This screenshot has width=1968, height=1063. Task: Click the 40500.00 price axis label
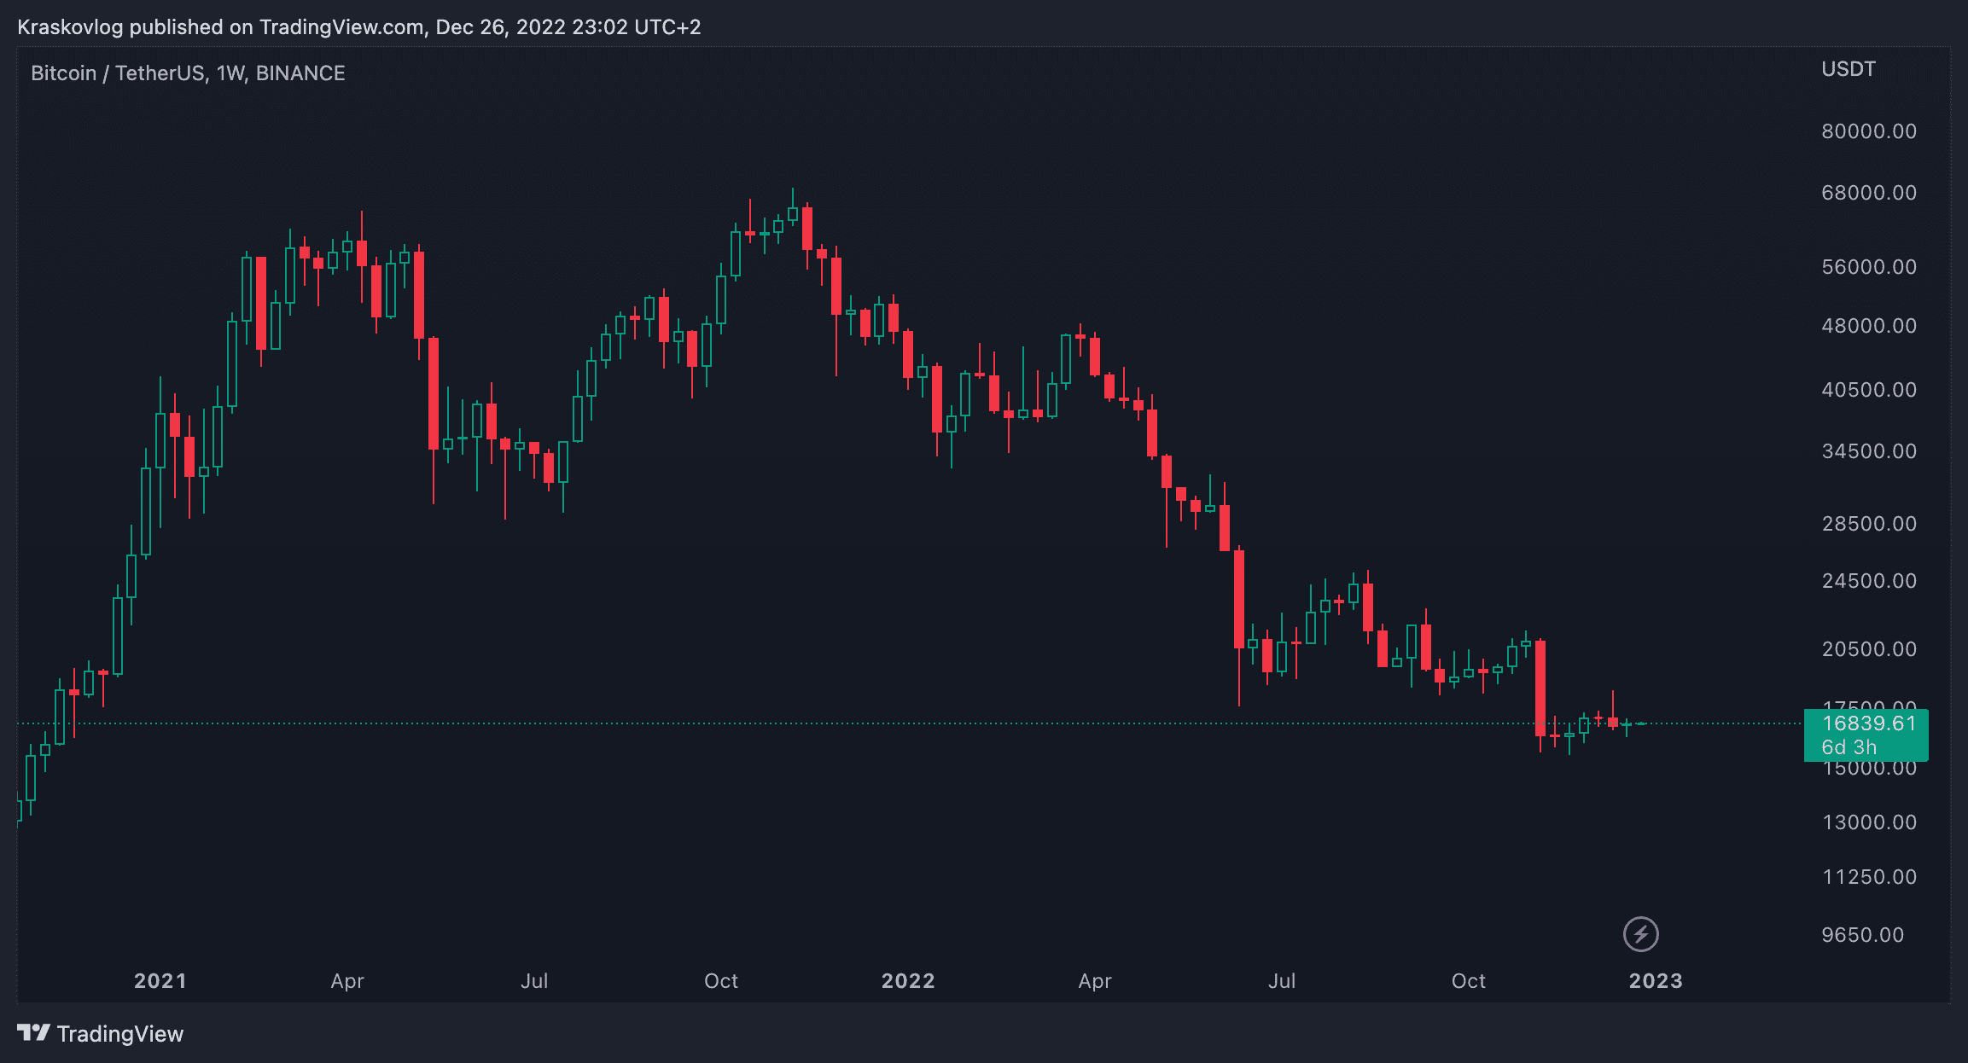1869,390
